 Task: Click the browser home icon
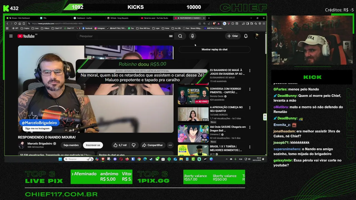tap(19, 24)
